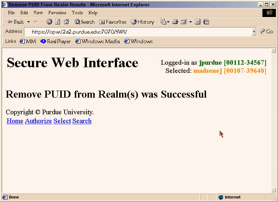Screen dimensions: 278x202
Task: Click the Stop loading icon
Action: tap(49, 22)
